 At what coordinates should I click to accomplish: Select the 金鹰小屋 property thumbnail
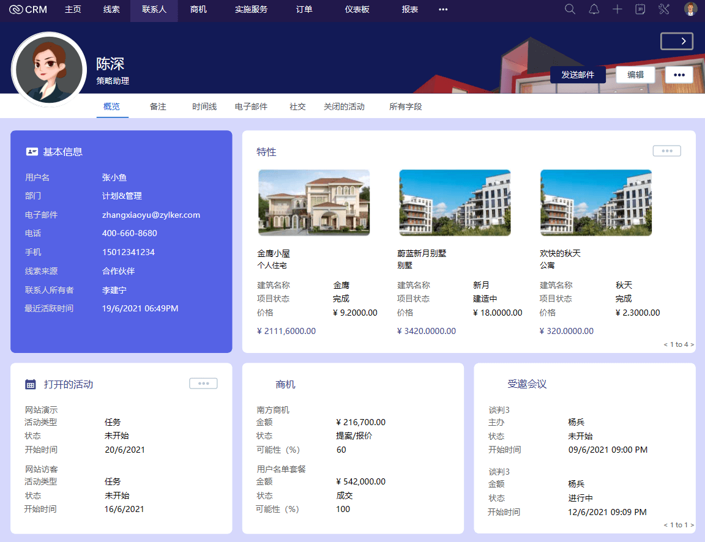(314, 202)
